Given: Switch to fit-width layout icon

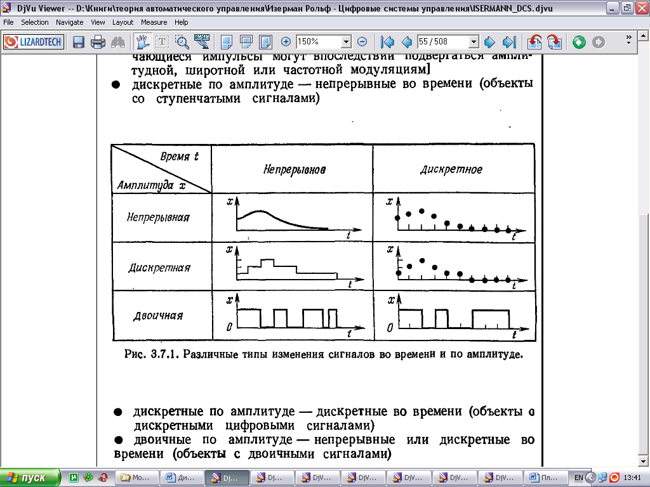Looking at the screenshot, I should (x=246, y=42).
